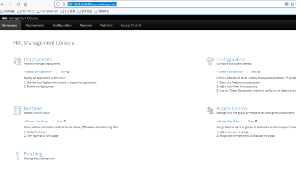Open the Patching tab
Image resolution: width=301 pixels, height=173 pixels.
click(107, 25)
